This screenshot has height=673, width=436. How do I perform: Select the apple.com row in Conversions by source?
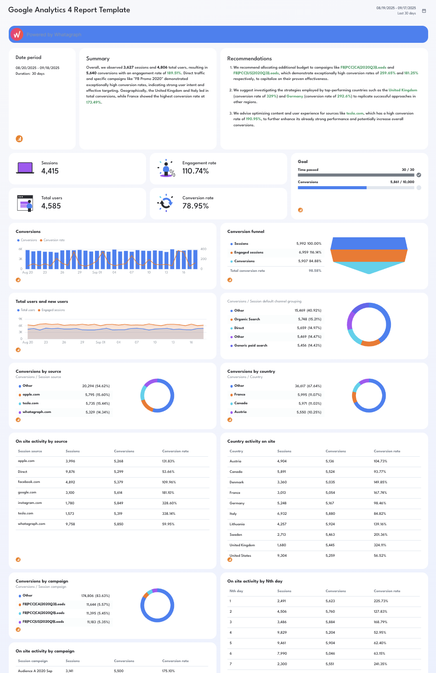click(64, 395)
